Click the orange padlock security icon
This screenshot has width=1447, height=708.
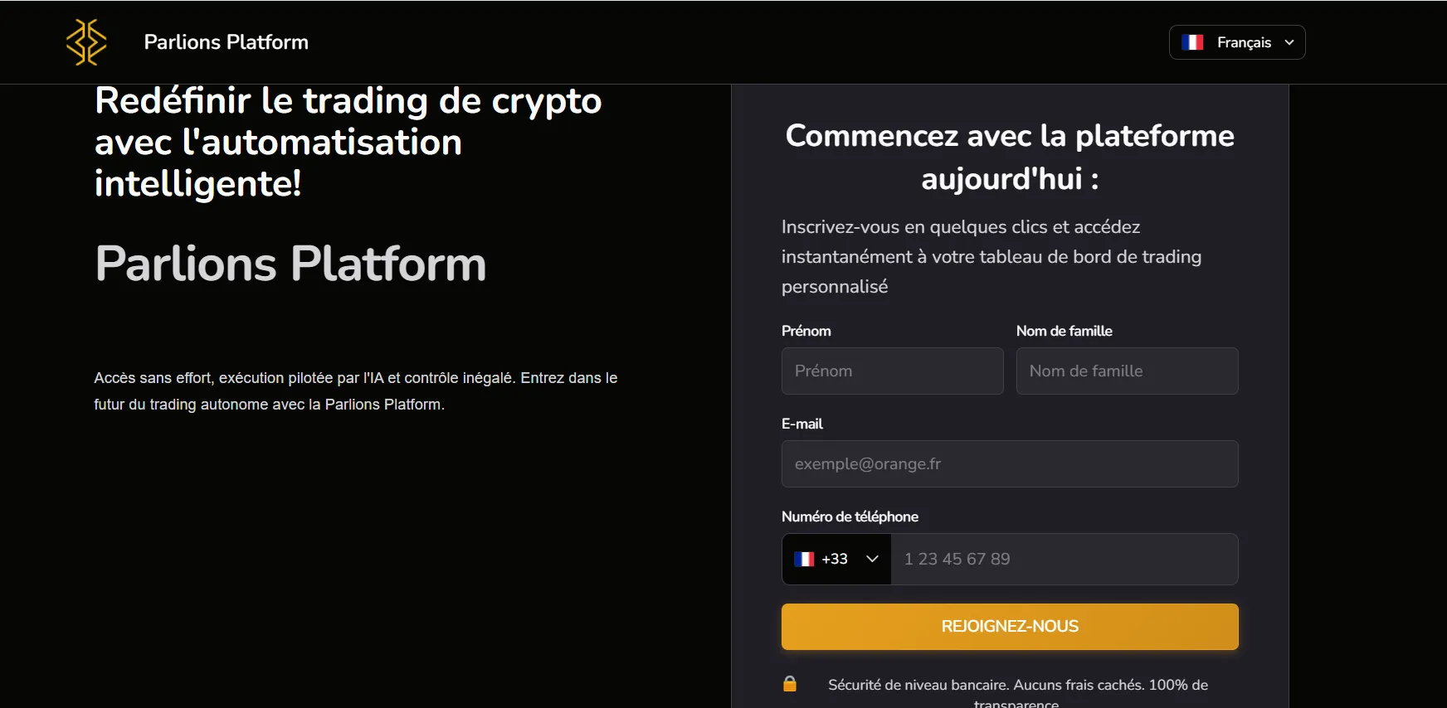pyautogui.click(x=790, y=684)
